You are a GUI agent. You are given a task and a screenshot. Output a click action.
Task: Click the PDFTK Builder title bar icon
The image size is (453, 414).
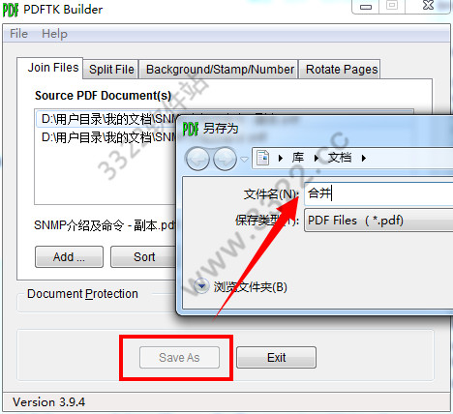[x=11, y=10]
